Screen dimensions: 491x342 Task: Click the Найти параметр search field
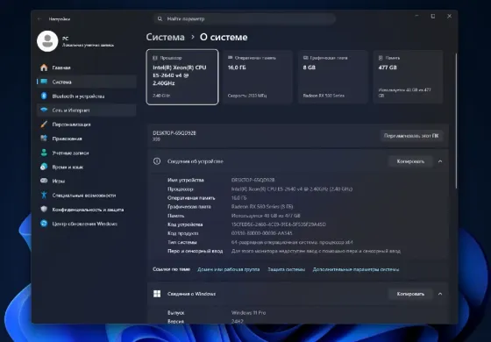click(245, 18)
